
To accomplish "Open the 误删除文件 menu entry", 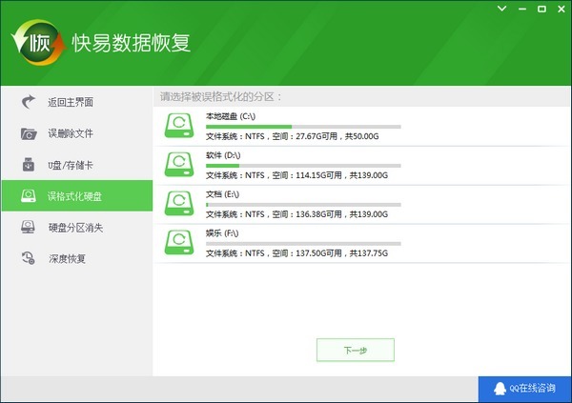I will pos(77,133).
